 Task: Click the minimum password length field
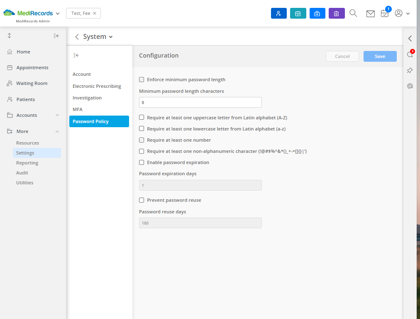point(200,102)
